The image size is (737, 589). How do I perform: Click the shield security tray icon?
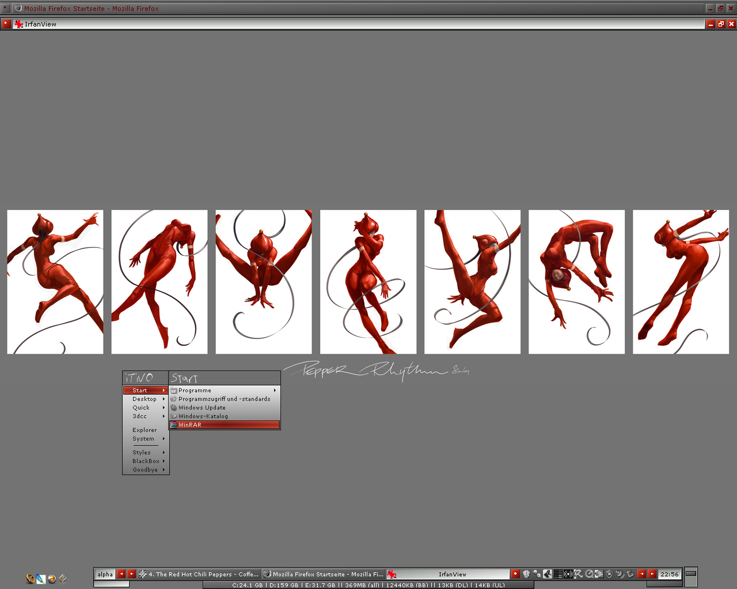526,574
